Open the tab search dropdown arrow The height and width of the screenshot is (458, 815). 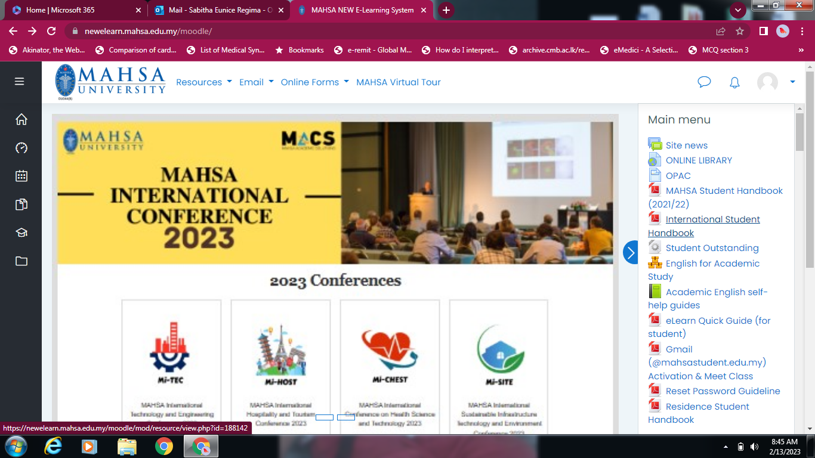(x=738, y=10)
